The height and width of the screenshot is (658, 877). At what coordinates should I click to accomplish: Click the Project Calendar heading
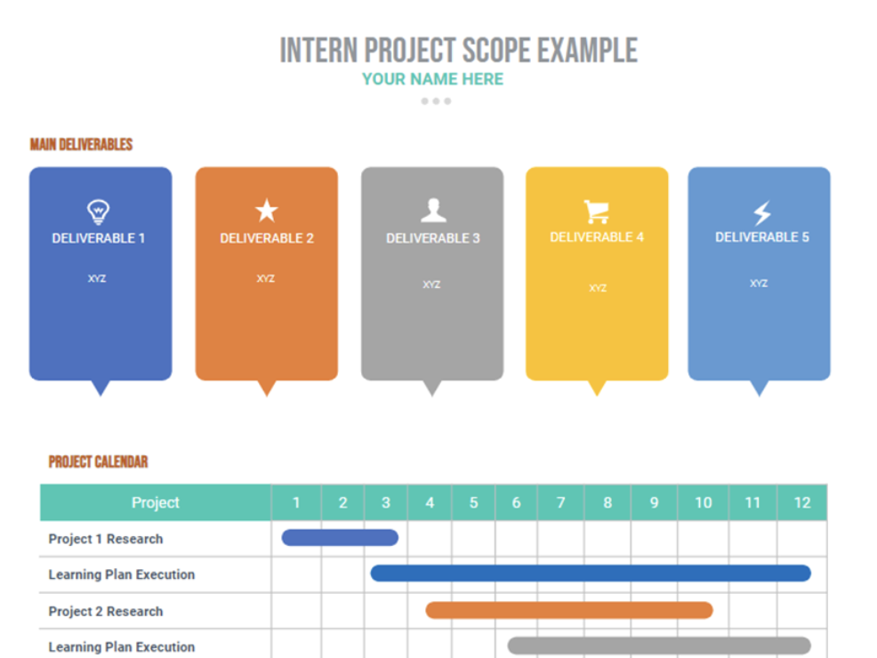[98, 461]
